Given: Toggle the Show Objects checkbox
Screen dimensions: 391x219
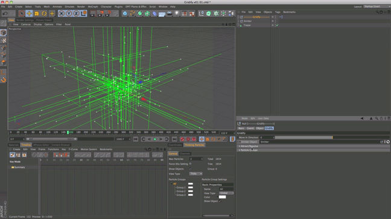Looking at the screenshot, I should point(190,169).
